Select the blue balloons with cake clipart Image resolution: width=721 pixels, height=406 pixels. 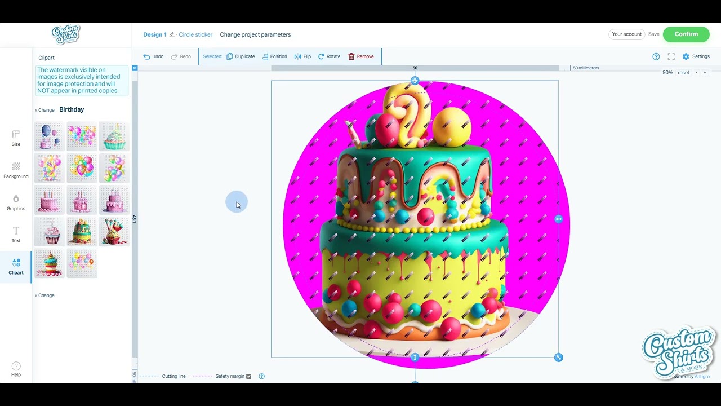[x=50, y=136]
